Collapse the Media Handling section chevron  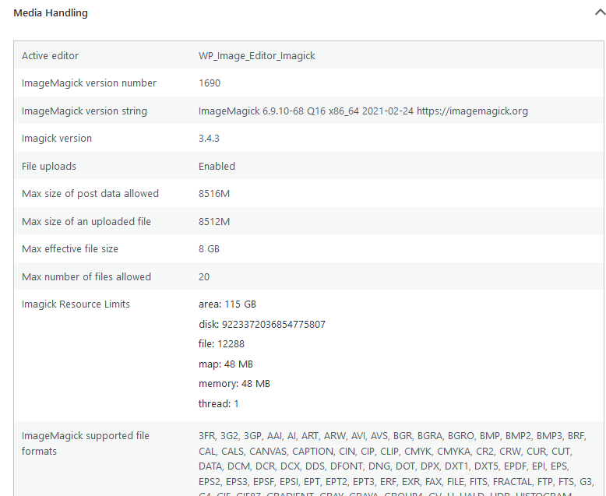click(x=601, y=12)
